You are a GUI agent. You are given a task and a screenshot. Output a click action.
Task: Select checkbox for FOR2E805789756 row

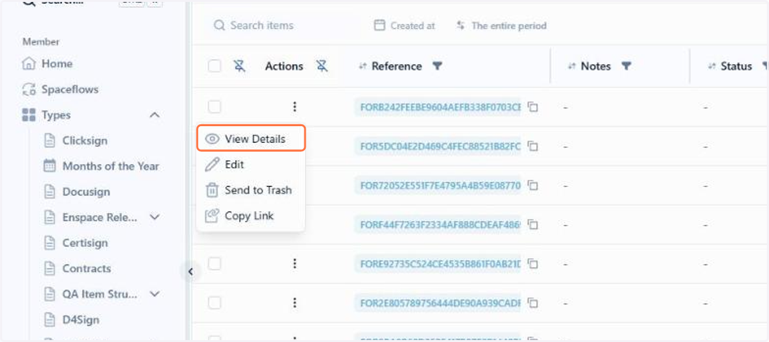tap(215, 303)
